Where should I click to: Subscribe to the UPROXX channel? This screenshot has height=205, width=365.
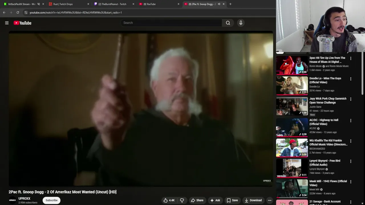pos(52,200)
